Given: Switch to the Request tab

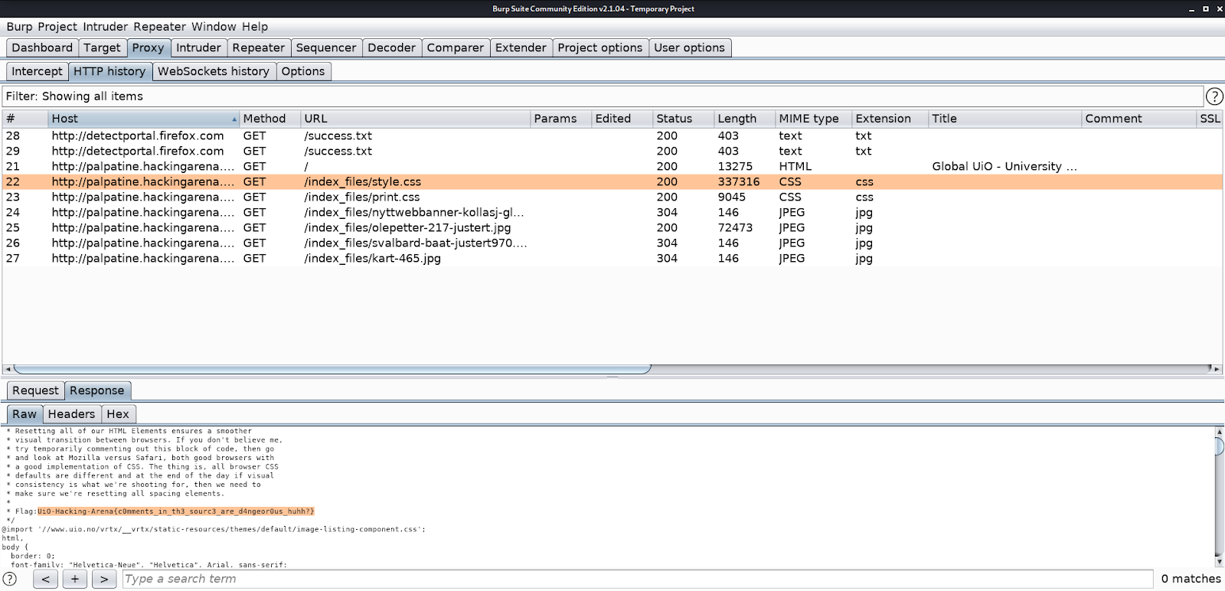Looking at the screenshot, I should click(x=35, y=390).
